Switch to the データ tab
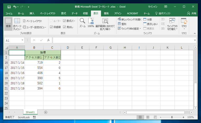The width and height of the screenshot is (201, 123). coord(75,13)
